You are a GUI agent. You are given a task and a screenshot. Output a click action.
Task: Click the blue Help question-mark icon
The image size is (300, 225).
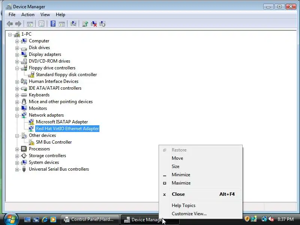click(x=53, y=24)
